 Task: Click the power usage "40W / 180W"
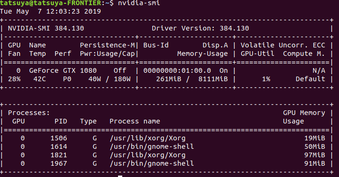(110, 79)
